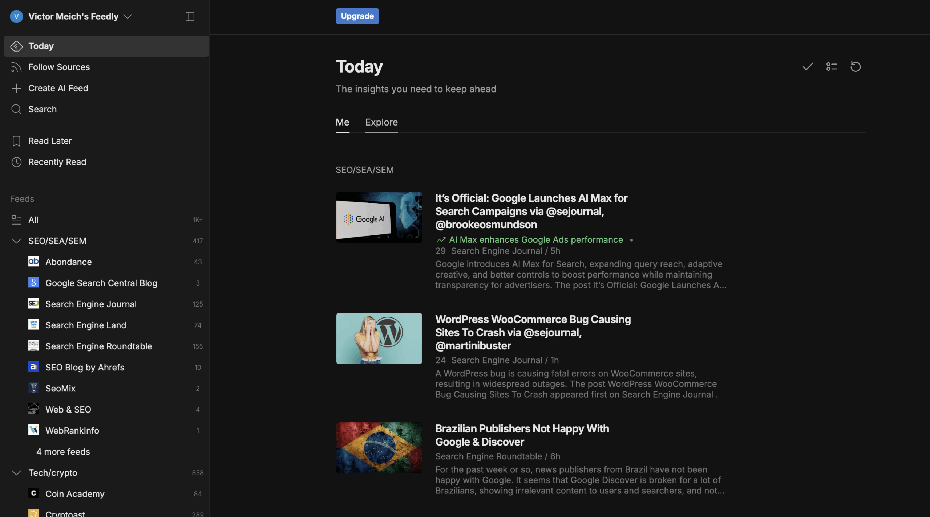Select the WebRankInfo feed name
Screen dimensions: 930x517
click(72, 430)
